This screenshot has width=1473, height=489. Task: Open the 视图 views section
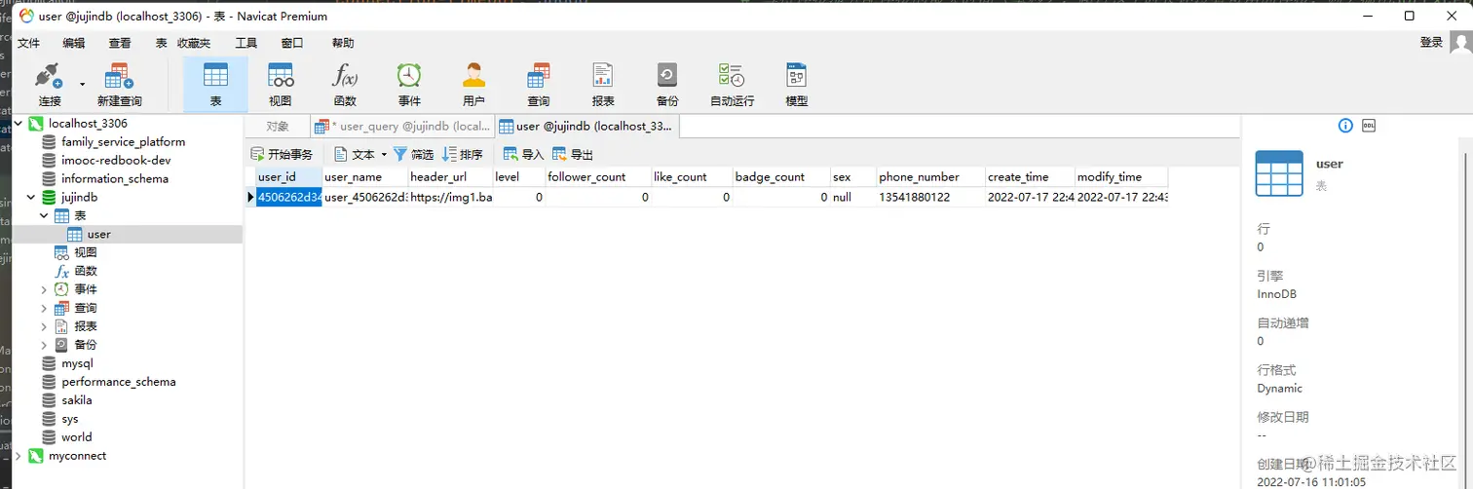point(281,85)
